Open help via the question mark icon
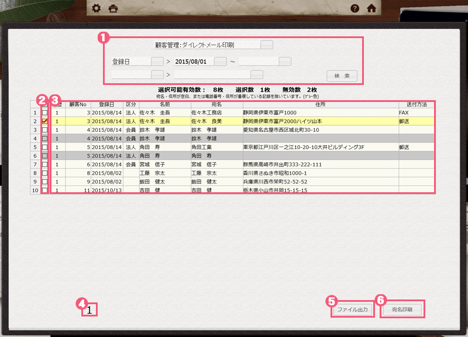 [355, 8]
